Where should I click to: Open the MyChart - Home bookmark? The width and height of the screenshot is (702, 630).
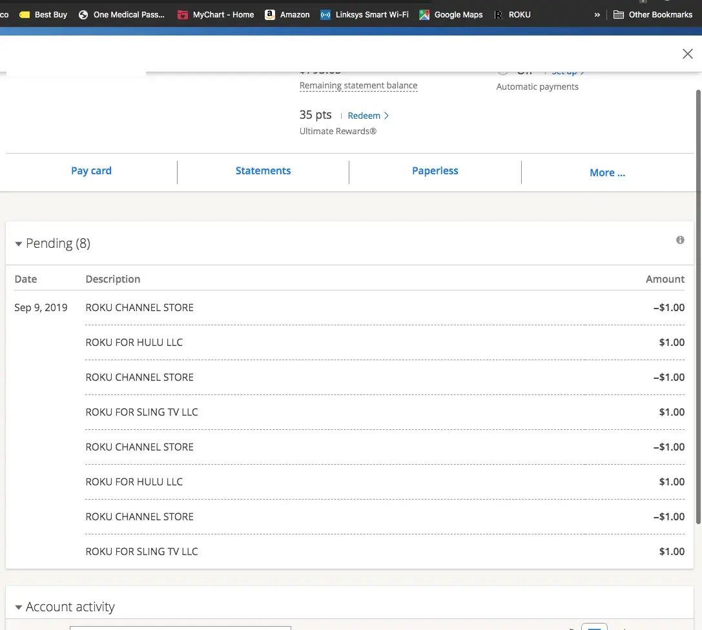(x=216, y=14)
